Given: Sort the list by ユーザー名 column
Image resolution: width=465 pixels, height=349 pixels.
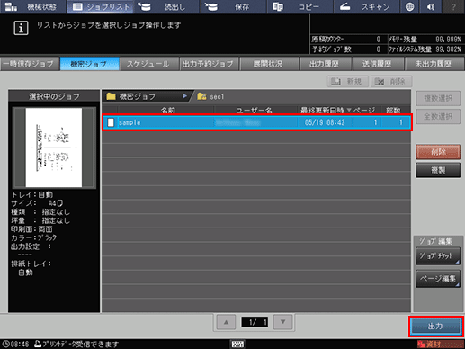Looking at the screenshot, I should point(255,111).
